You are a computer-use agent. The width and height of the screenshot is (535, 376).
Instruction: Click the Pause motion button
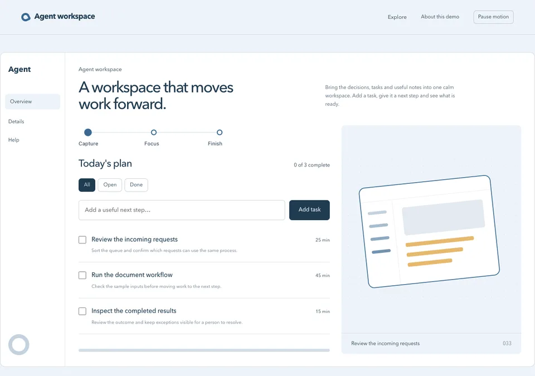[493, 17]
